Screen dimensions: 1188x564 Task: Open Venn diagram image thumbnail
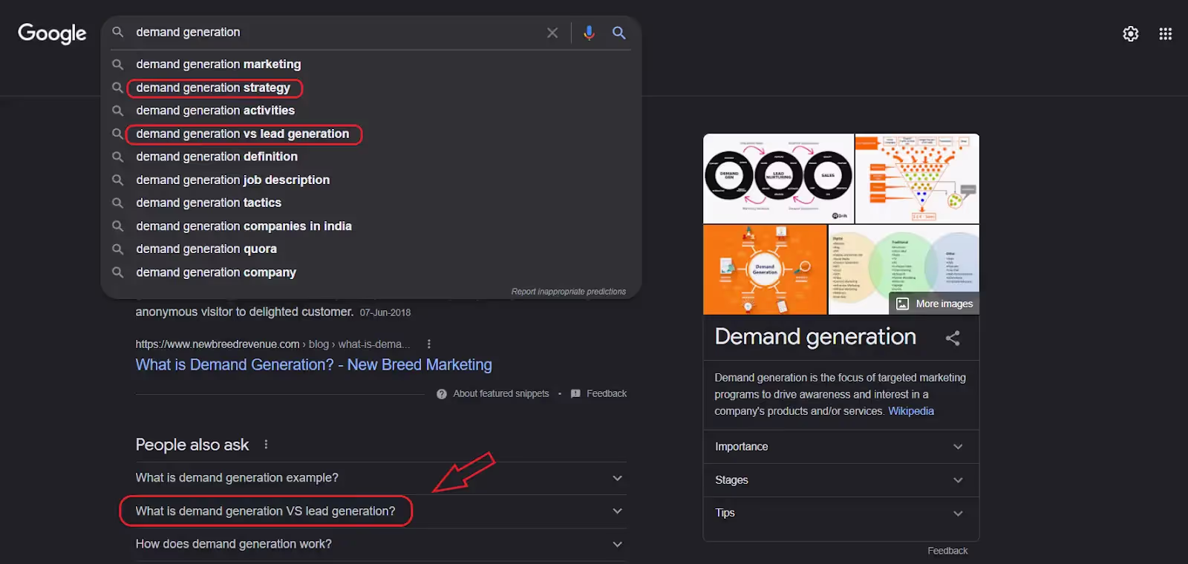click(904, 269)
